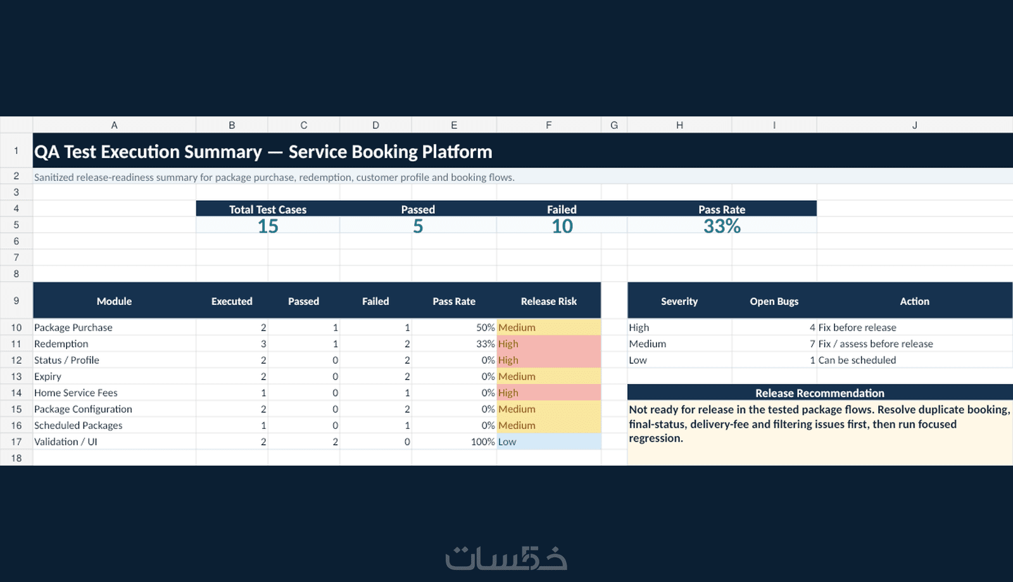Click the Total Test Cases value 15
This screenshot has height=582, width=1013.
[x=268, y=226]
